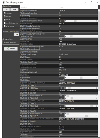Open ExposeOutMode Global Shutter dropdown

coord(78,54)
